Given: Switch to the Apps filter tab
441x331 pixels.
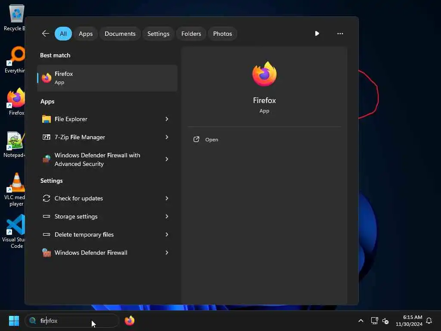Looking at the screenshot, I should click(86, 34).
